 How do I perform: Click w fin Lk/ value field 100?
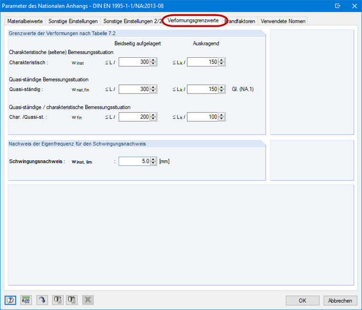tap(203, 117)
